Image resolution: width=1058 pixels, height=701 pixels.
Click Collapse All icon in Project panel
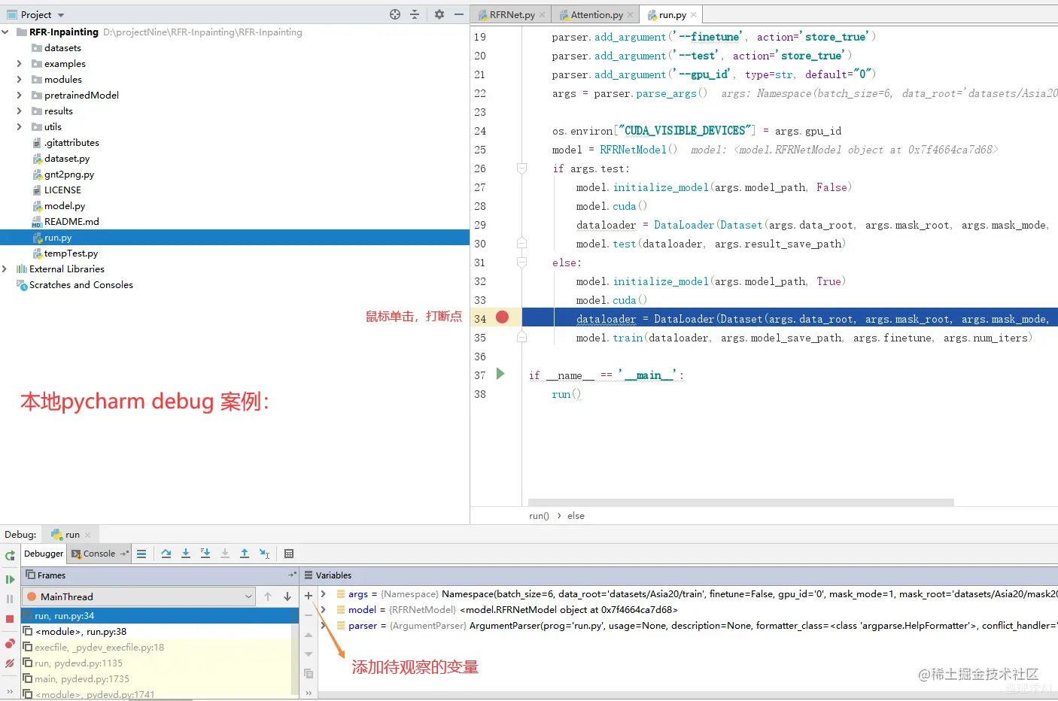point(415,14)
